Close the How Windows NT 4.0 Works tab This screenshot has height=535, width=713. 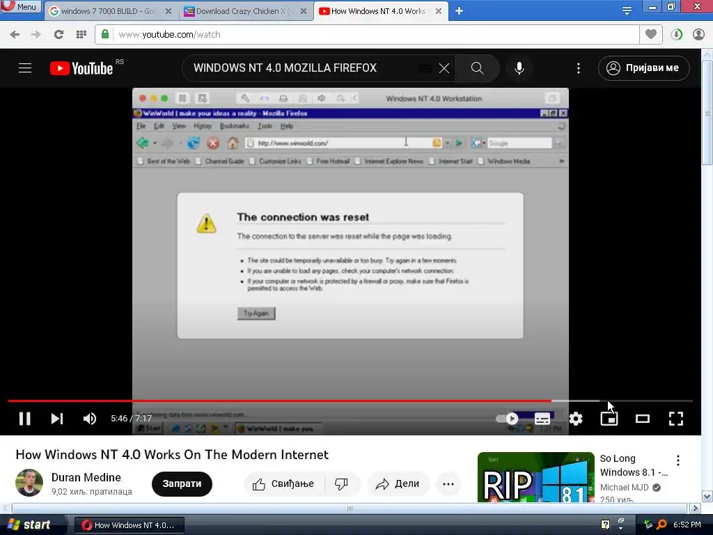(x=439, y=11)
